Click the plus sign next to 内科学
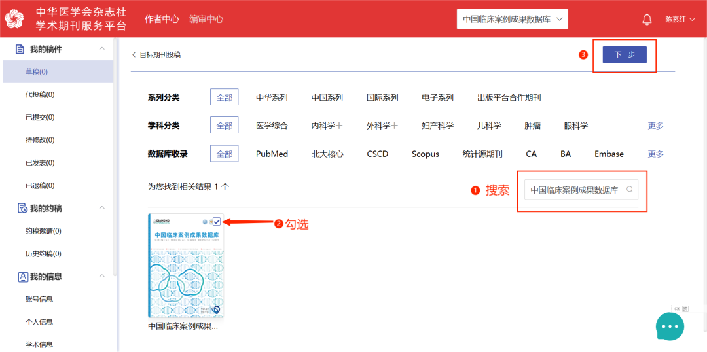 pos(340,126)
